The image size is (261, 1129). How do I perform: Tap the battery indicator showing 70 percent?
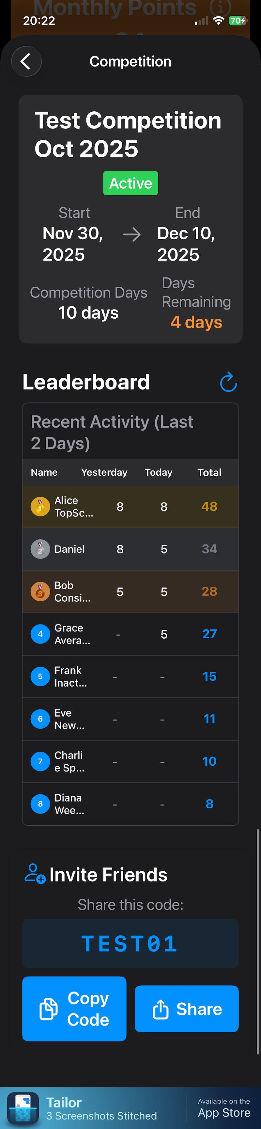pos(238,21)
